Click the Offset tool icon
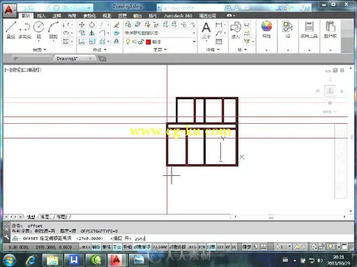Viewport: 357px width, 267px height. (116, 42)
